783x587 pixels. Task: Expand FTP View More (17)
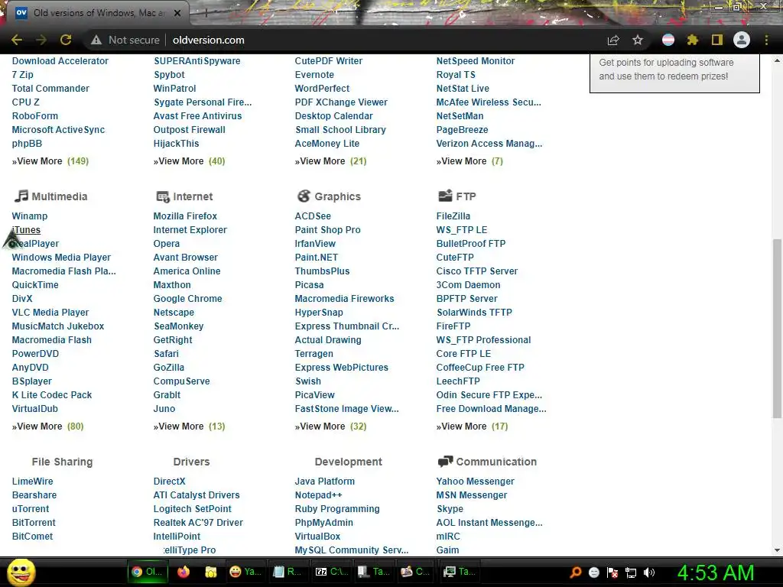tap(472, 426)
